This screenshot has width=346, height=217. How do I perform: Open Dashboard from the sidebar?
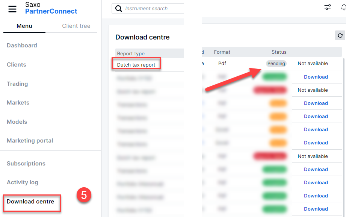tap(22, 46)
